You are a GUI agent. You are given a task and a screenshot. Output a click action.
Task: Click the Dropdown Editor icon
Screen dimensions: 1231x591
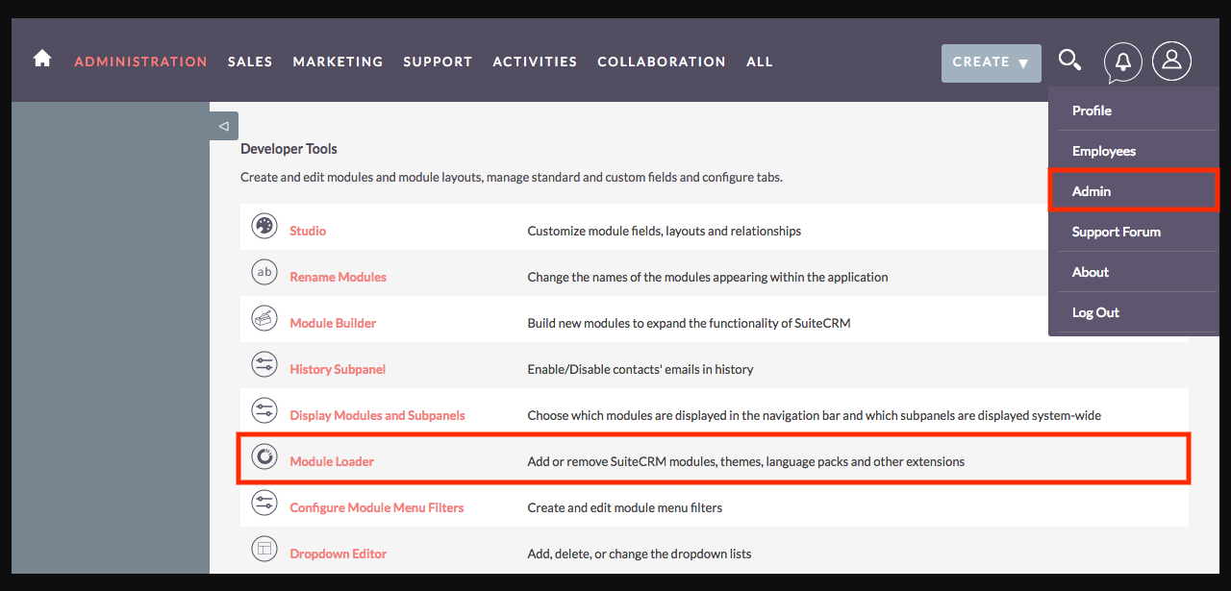tap(264, 550)
